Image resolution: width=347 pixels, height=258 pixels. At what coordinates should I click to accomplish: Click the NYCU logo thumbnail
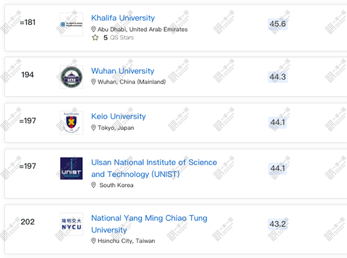[71, 224]
